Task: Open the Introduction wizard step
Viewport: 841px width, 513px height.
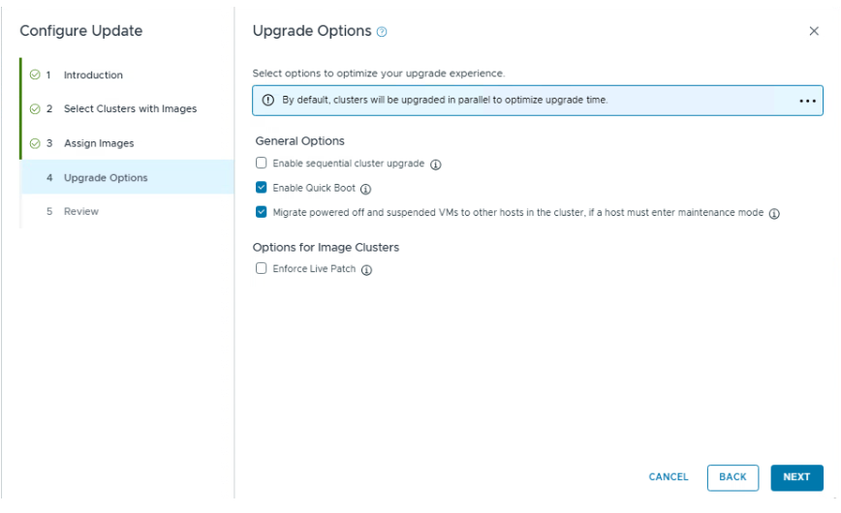Action: click(93, 75)
